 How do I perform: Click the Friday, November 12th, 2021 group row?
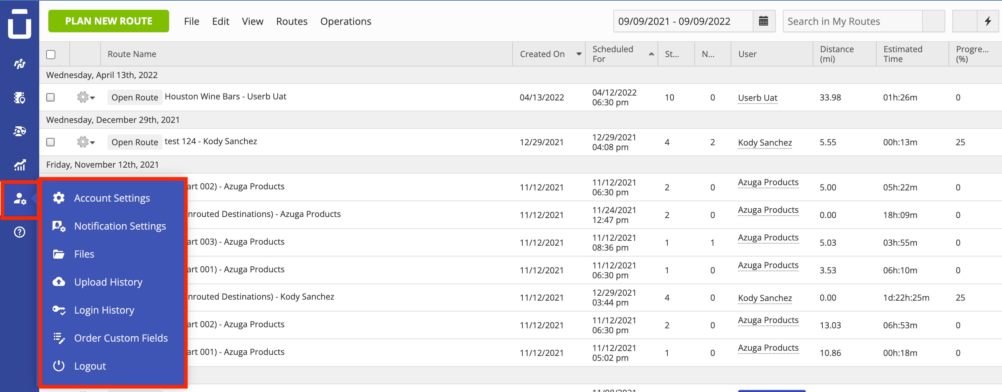521,164
